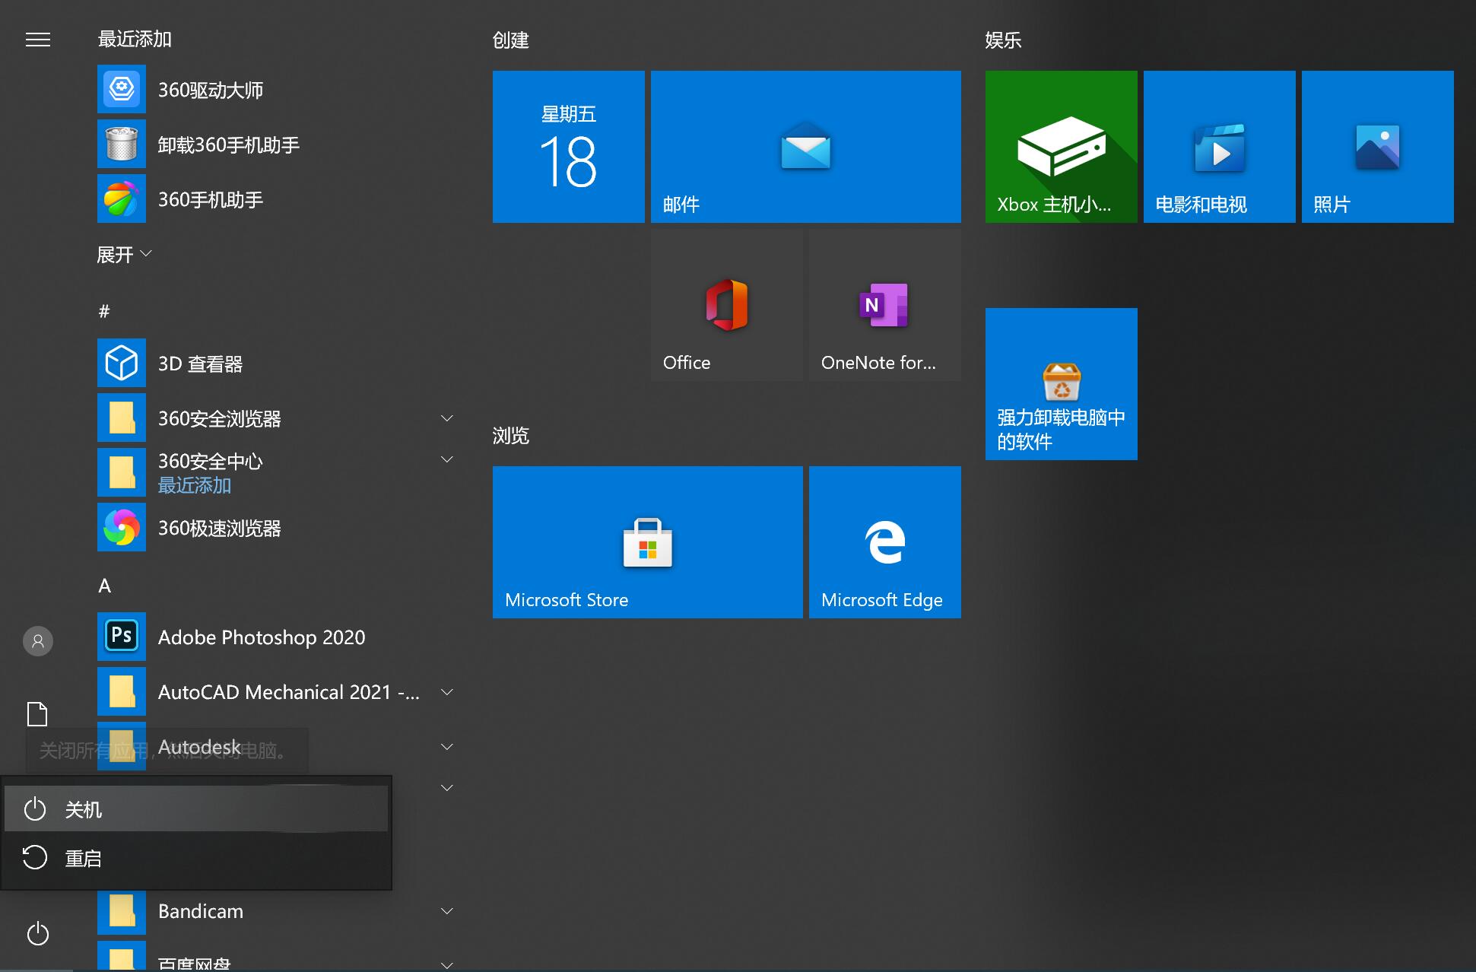Open the calendar tile showing 18
Image resolution: width=1476 pixels, height=972 pixels.
[x=569, y=147]
